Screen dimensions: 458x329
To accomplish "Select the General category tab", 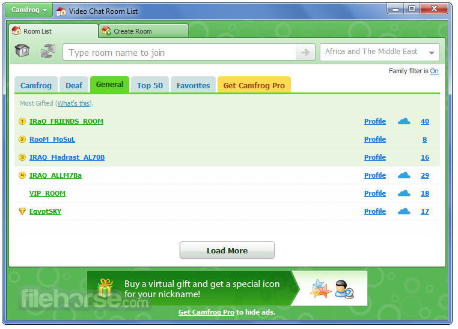I will [109, 85].
